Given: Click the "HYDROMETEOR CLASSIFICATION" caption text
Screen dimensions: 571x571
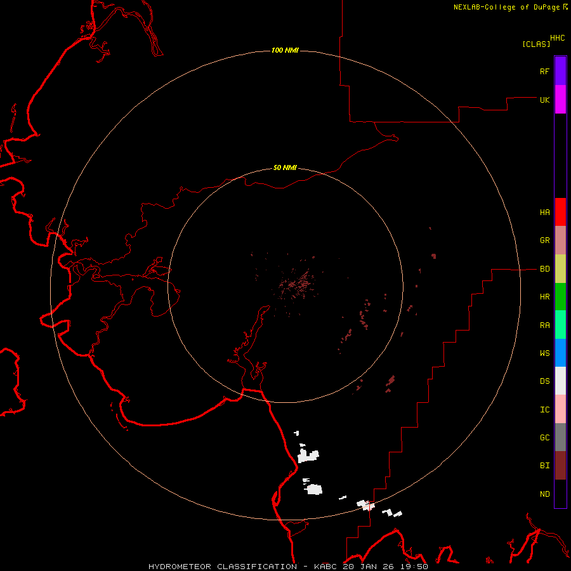Looking at the screenshot, I should [x=223, y=567].
